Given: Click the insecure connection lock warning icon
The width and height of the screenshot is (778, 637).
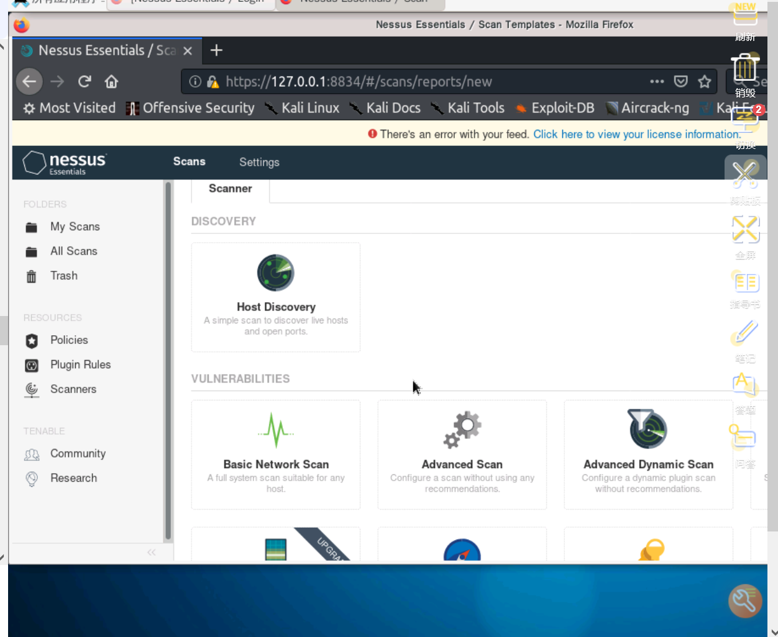Looking at the screenshot, I should [213, 81].
